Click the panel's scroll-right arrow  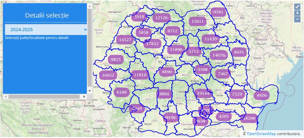click(x=84, y=96)
